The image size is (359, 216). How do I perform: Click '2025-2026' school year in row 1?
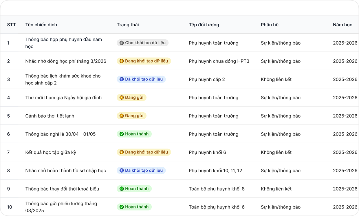click(345, 43)
